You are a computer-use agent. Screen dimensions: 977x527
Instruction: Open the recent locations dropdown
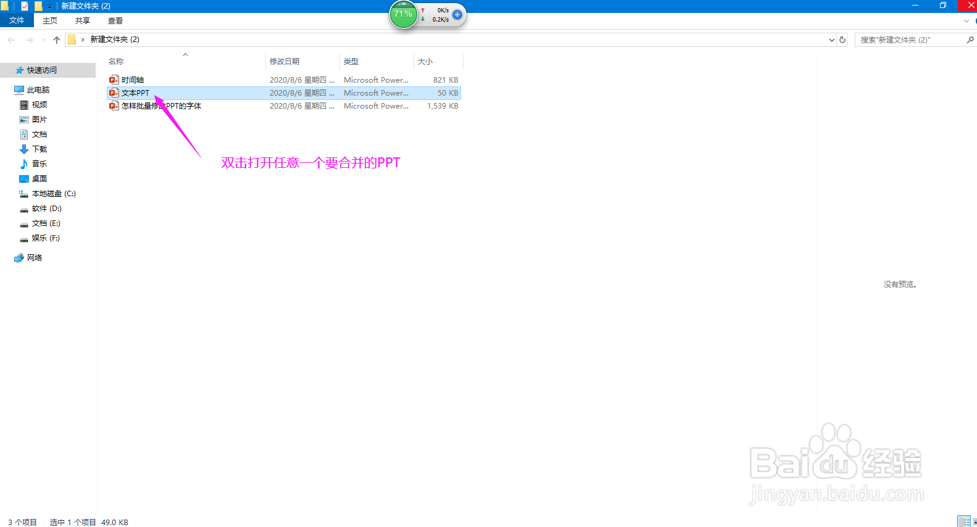coord(44,39)
